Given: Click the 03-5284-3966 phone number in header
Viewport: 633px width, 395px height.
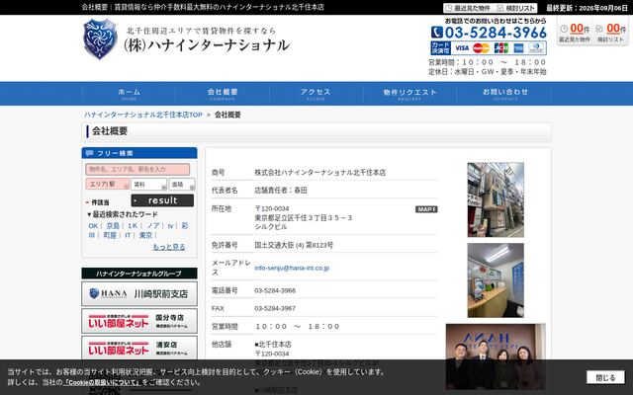Looking at the screenshot, I should click(496, 33).
